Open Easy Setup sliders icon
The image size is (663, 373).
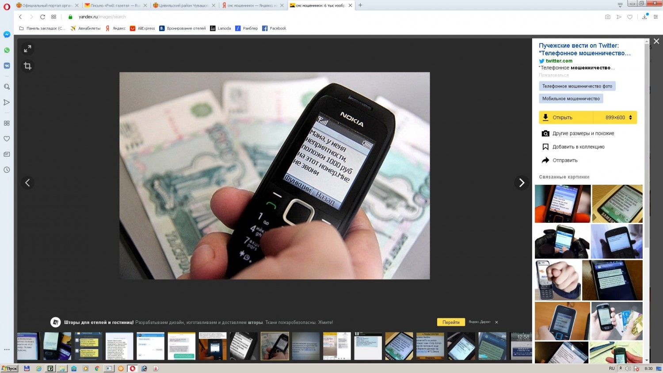click(656, 17)
